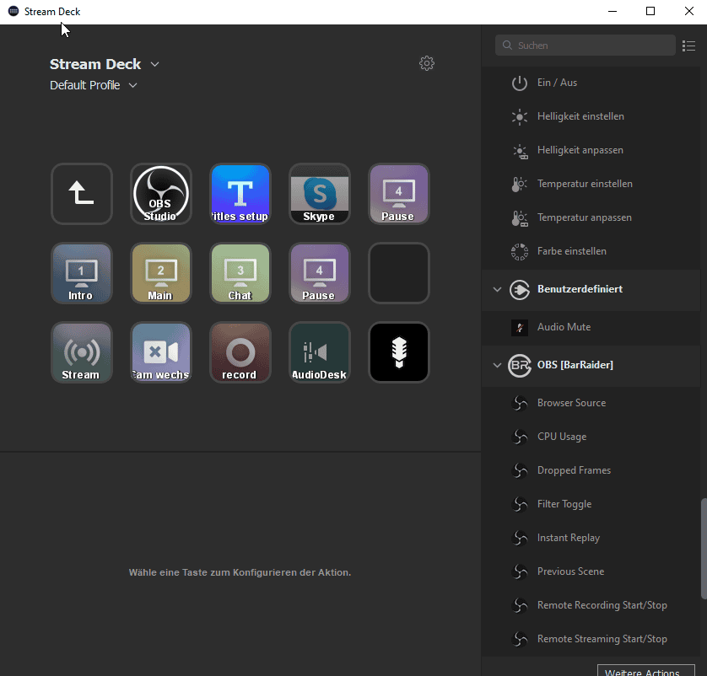
Task: Collapse the OBS [BarRaider] category
Action: tap(497, 365)
